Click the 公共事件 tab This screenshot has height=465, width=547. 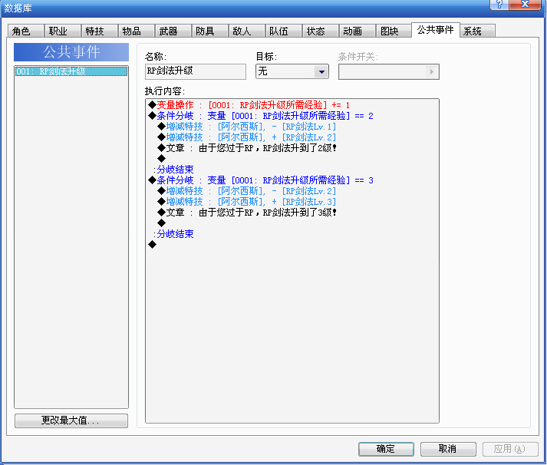pyautogui.click(x=436, y=30)
